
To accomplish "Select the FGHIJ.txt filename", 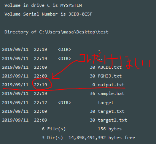I will pyautogui.click(x=110, y=76).
